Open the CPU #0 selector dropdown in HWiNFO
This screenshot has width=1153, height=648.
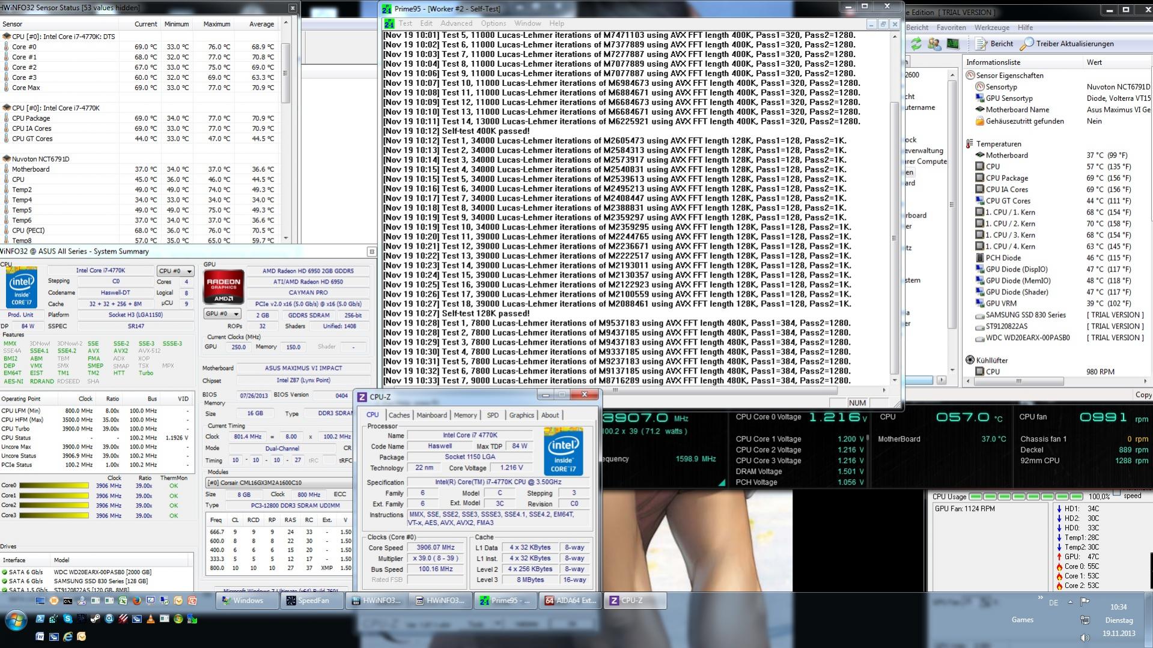tap(175, 271)
